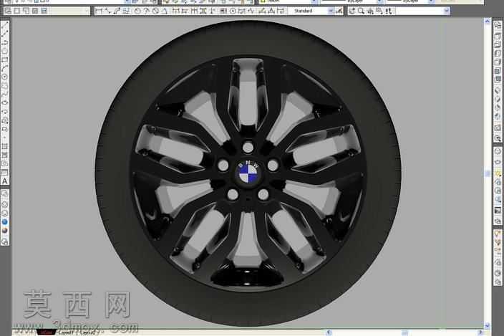Screen dimensions: 504x336
Task: Click the Single Viewport icon
Action: click(16, 11)
